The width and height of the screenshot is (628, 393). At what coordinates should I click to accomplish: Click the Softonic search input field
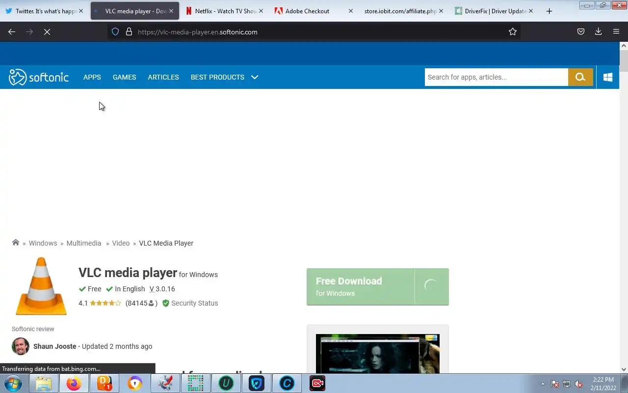[497, 77]
